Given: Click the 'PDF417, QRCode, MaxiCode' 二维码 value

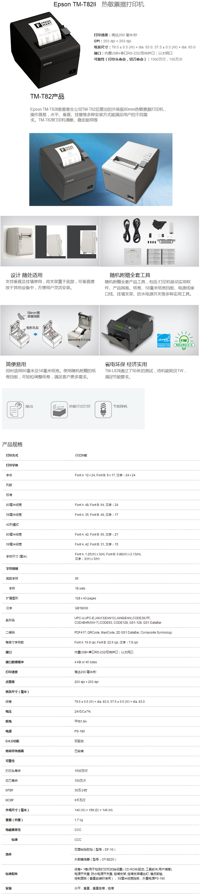Looking at the screenshot, I should 123,632.
